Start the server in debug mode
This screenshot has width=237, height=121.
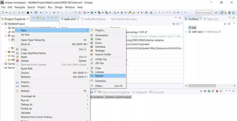pyautogui.click(x=205, y=91)
